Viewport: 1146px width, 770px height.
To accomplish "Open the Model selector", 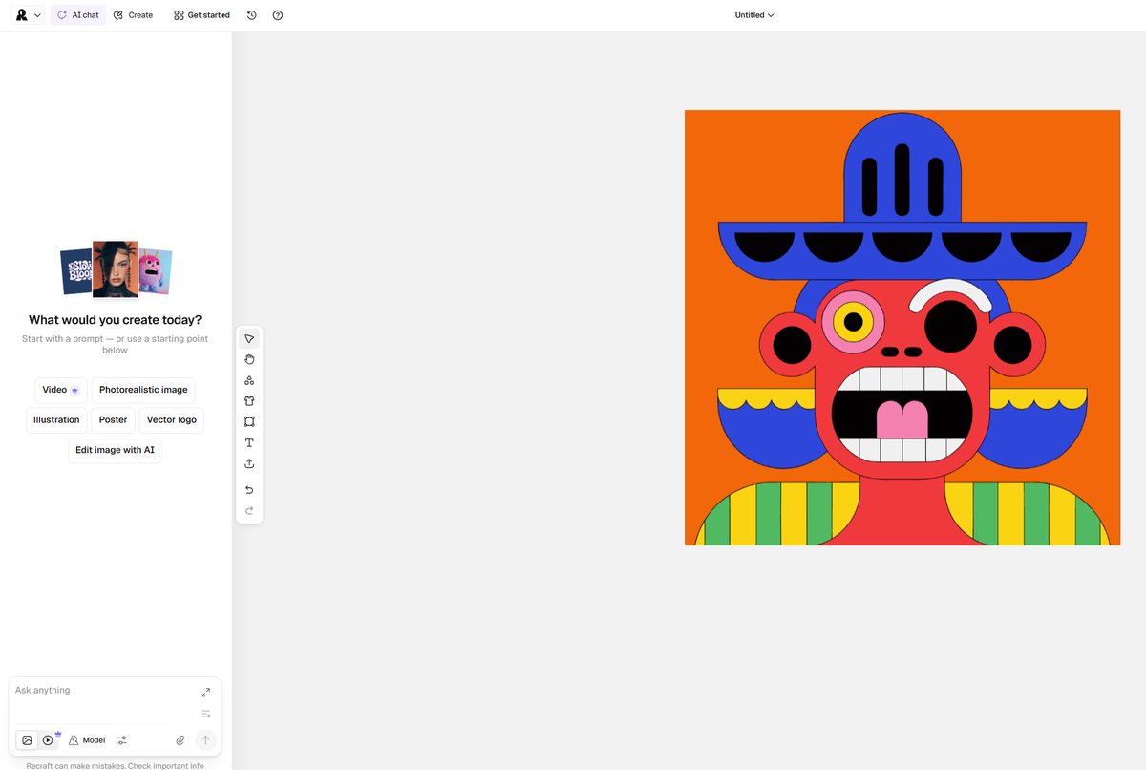I will click(87, 740).
